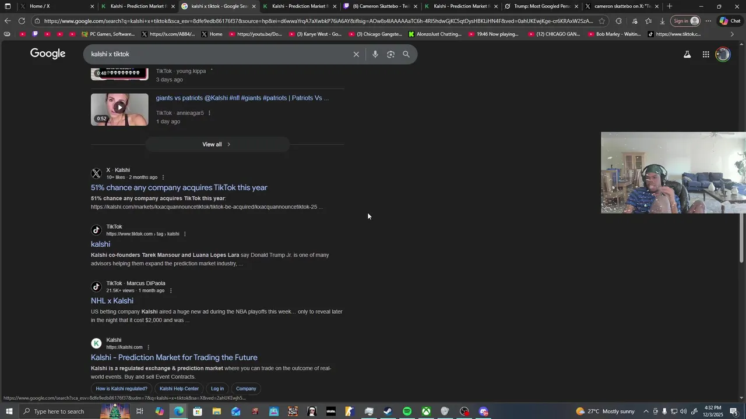This screenshot has width=746, height=419.
Task: Click the Company sitelink chip
Action: click(246, 389)
